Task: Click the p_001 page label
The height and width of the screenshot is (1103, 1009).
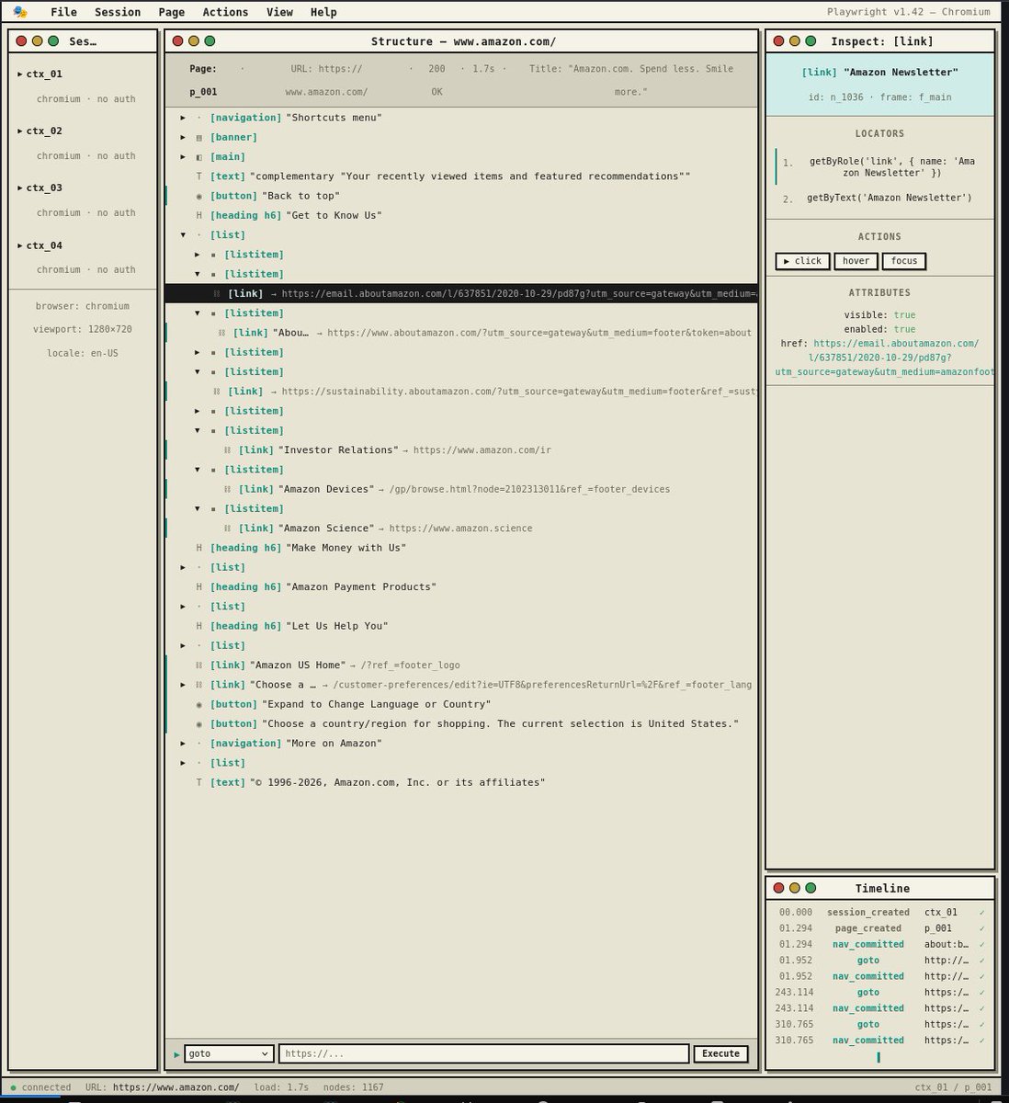Action: click(x=203, y=92)
